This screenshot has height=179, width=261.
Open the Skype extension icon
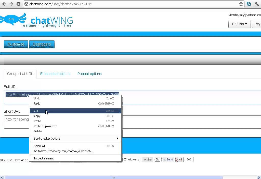tap(249, 4)
